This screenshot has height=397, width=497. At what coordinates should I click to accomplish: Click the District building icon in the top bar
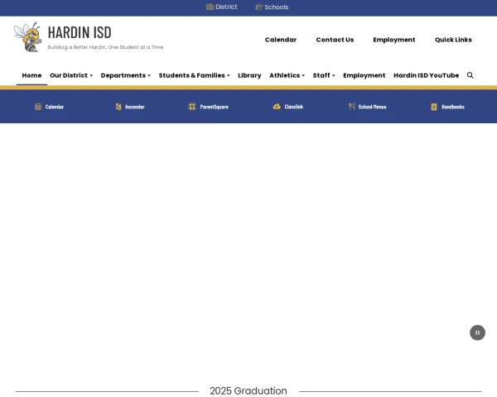(x=210, y=7)
